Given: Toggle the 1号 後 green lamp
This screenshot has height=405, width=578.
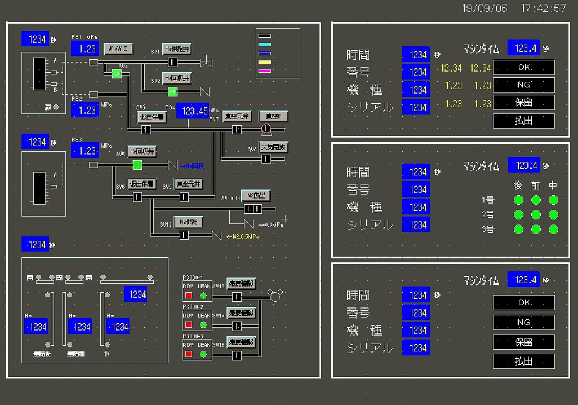Looking at the screenshot, I should (x=518, y=200).
